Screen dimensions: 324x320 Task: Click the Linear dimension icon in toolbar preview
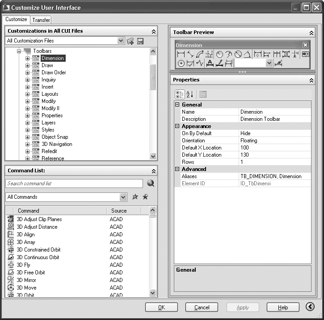pyautogui.click(x=181, y=54)
